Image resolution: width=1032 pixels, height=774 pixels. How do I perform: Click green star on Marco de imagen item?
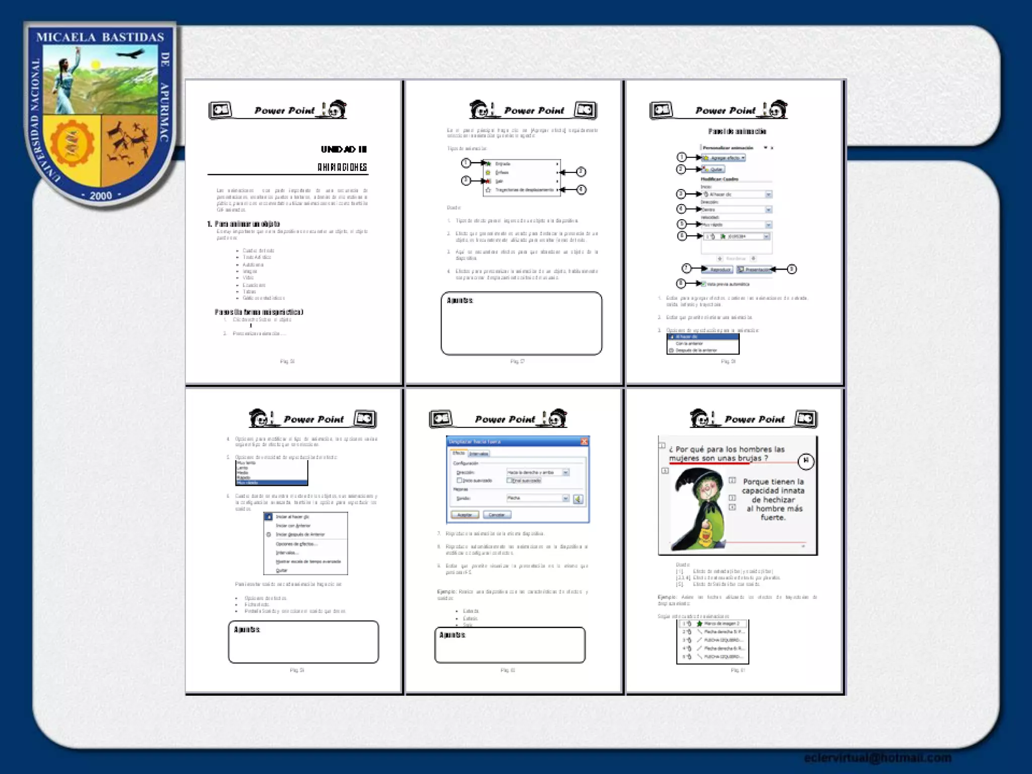pos(699,624)
